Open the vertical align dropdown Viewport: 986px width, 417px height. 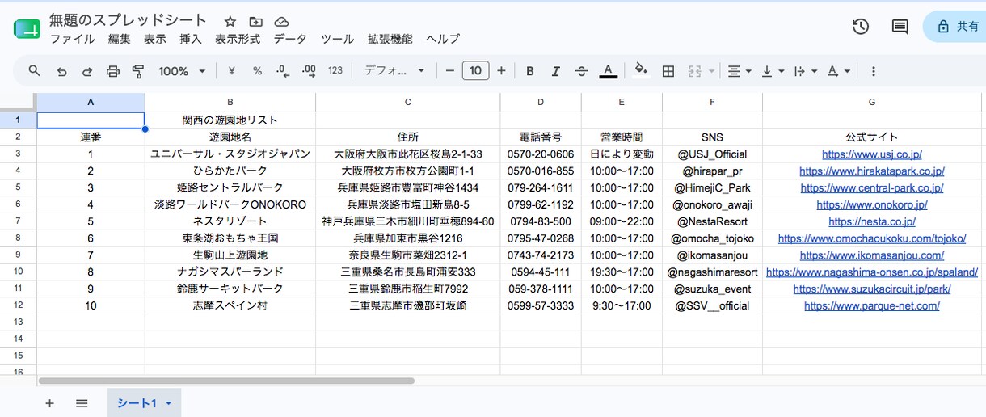point(773,71)
